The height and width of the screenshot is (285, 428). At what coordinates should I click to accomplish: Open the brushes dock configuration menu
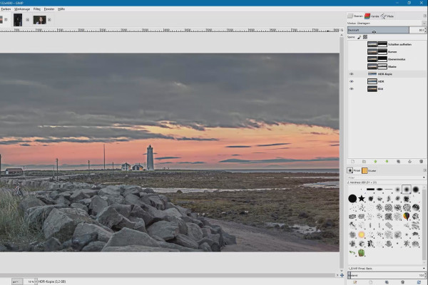point(424,170)
